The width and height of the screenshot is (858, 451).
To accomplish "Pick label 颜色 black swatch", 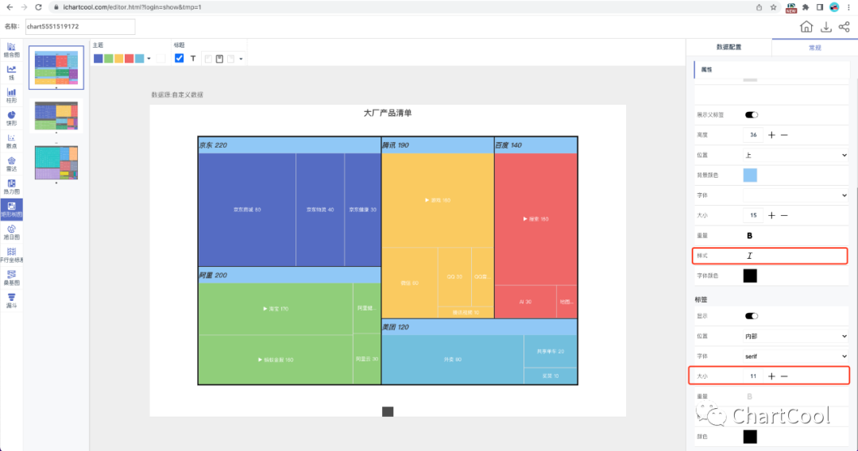I will [x=750, y=436].
